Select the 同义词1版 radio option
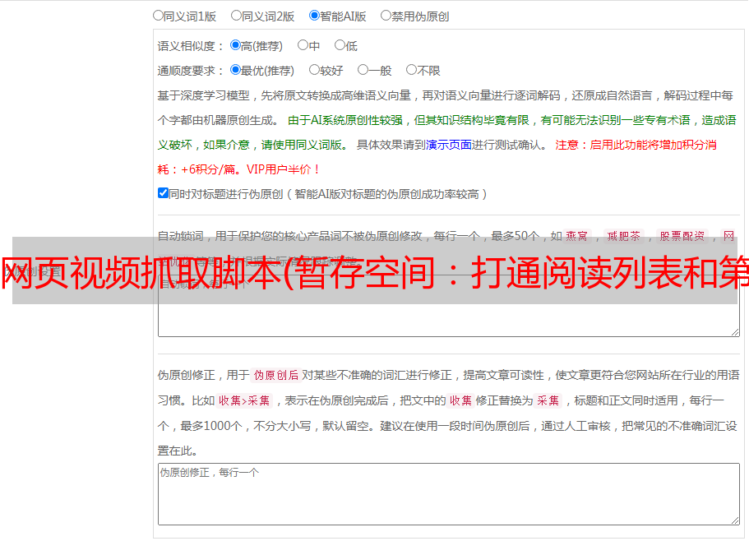 point(158,15)
